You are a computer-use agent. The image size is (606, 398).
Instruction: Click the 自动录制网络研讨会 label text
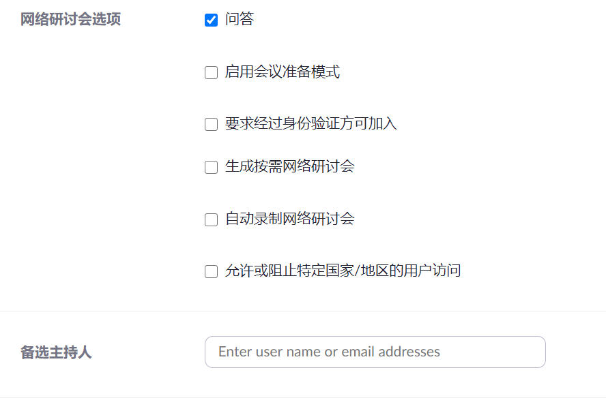click(x=290, y=219)
